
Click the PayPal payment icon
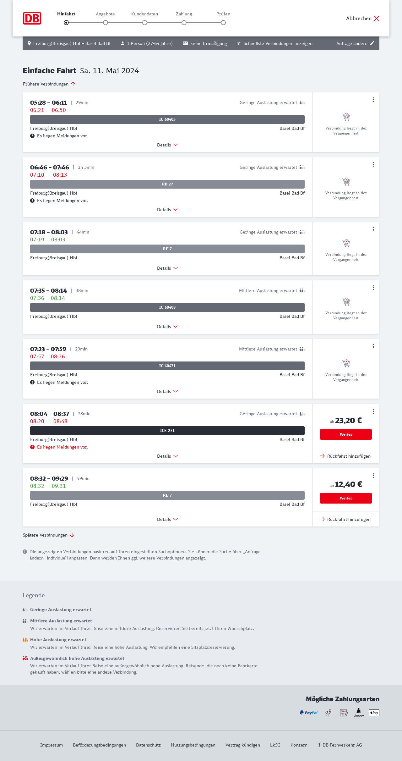pos(309,713)
